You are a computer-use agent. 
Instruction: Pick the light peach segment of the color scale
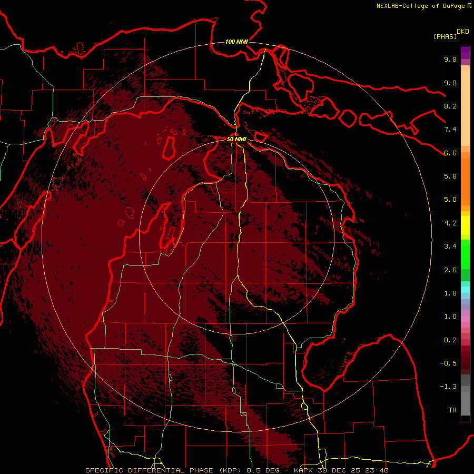(465, 108)
